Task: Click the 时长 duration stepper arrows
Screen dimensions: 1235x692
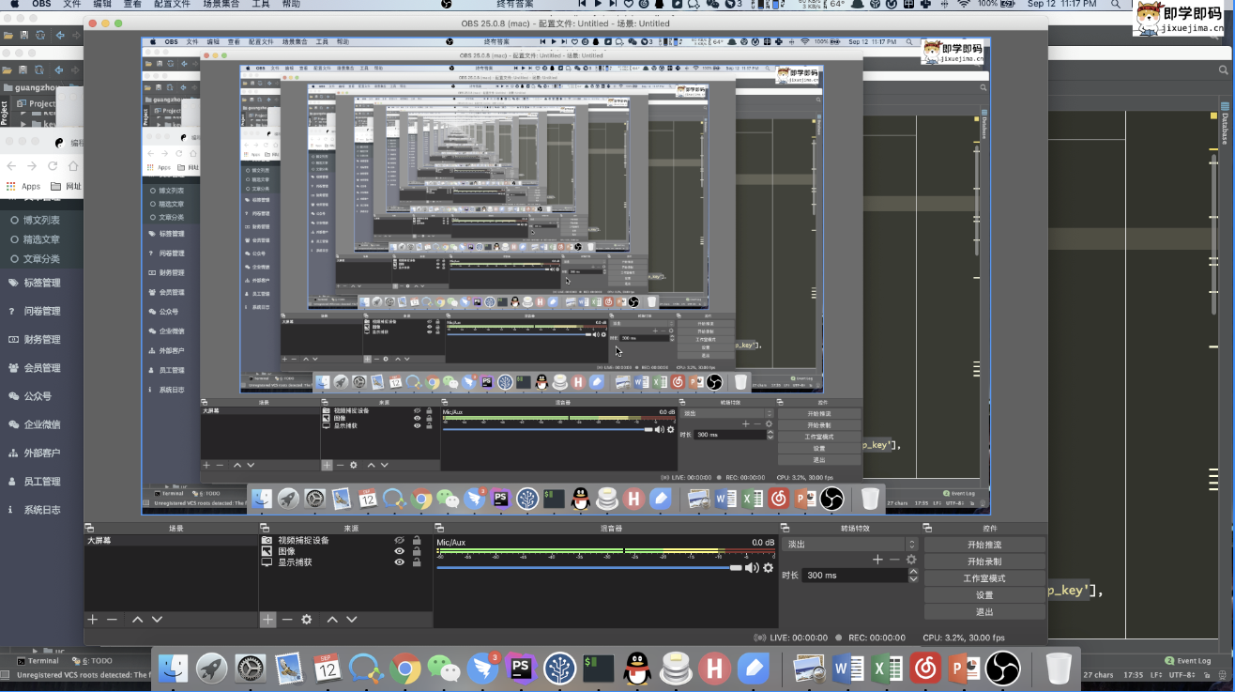Action: click(914, 576)
